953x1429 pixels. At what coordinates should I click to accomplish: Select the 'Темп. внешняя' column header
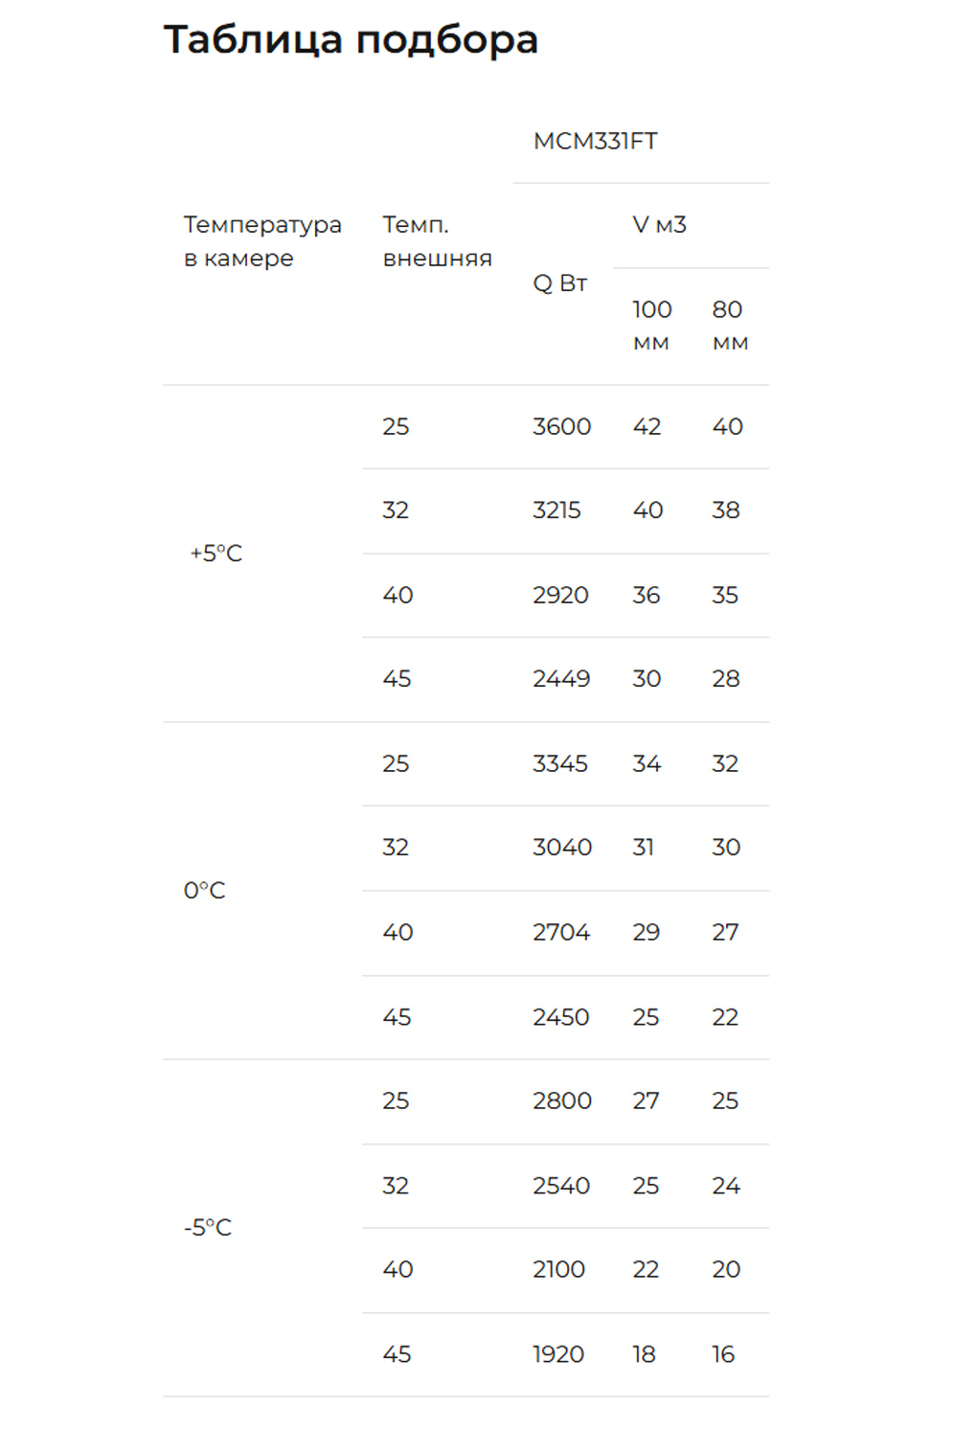(x=437, y=241)
